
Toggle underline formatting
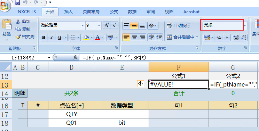point(60,38)
